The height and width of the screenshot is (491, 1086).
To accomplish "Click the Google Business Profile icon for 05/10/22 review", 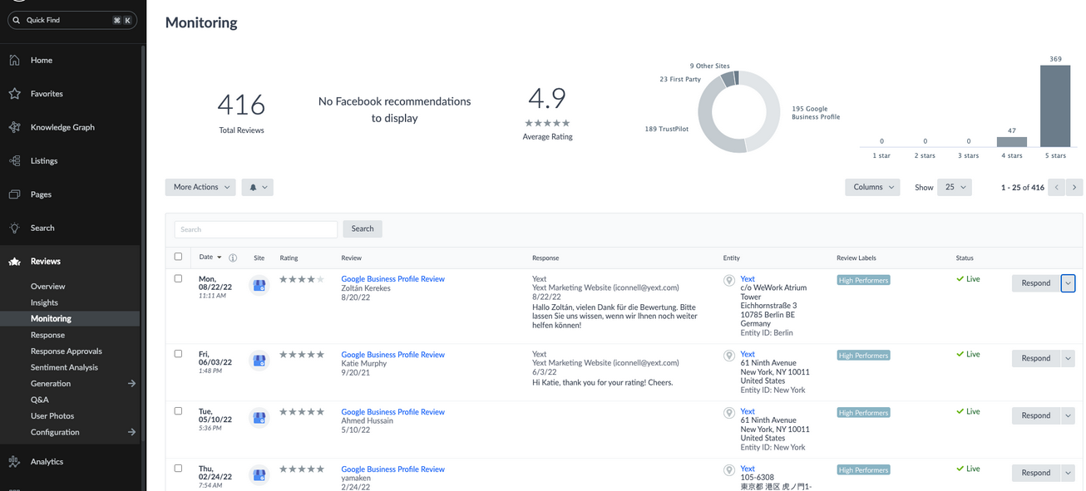I will (259, 418).
